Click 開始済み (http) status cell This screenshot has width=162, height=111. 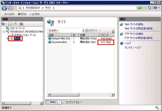click(88, 39)
